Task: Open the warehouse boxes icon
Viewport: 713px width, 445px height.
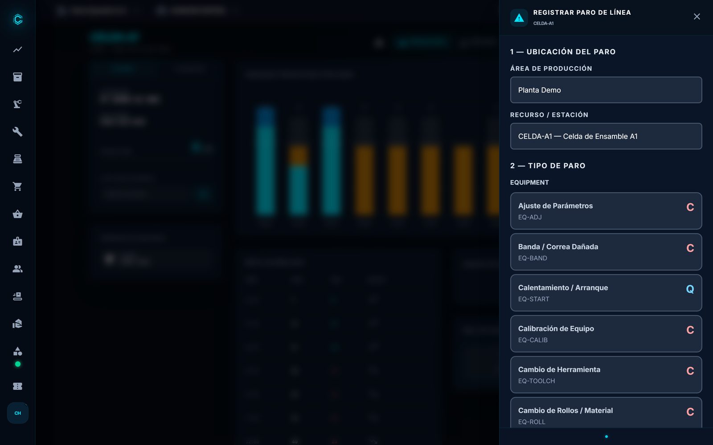Action: 17,324
